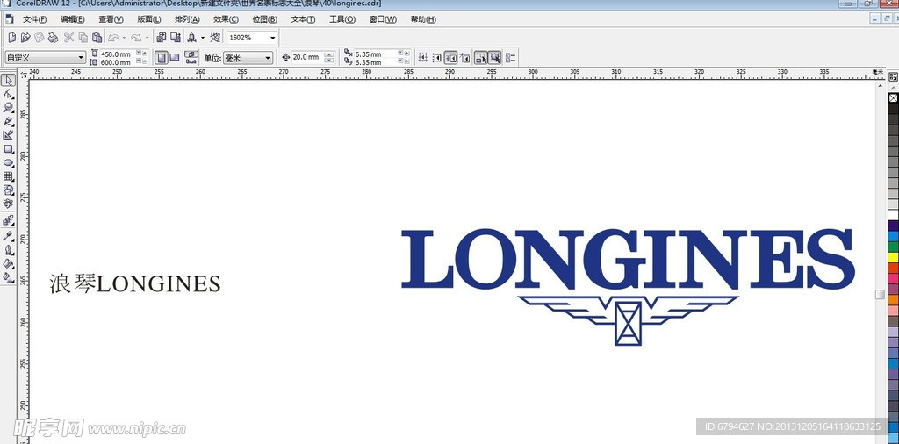Image resolution: width=899 pixels, height=444 pixels.
Task: Click the Cut scissors icon
Action: (x=68, y=38)
